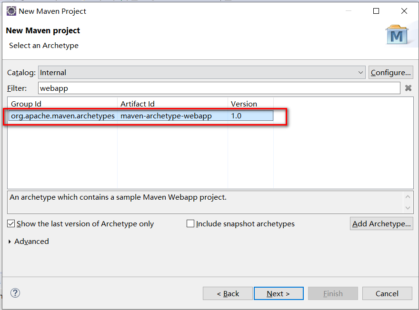This screenshot has width=419, height=310.
Task: Enable Include snapshot archetypes checkbox
Action: point(190,223)
